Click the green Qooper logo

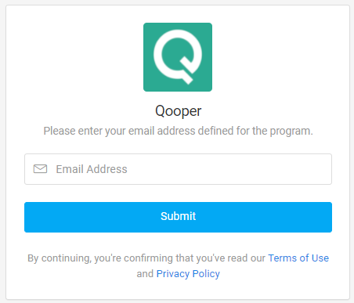[x=178, y=57]
